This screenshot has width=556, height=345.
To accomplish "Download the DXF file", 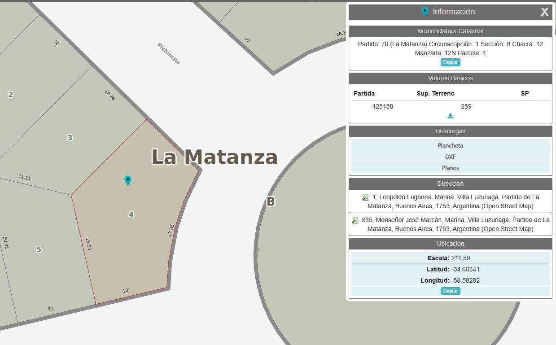I will [x=451, y=157].
